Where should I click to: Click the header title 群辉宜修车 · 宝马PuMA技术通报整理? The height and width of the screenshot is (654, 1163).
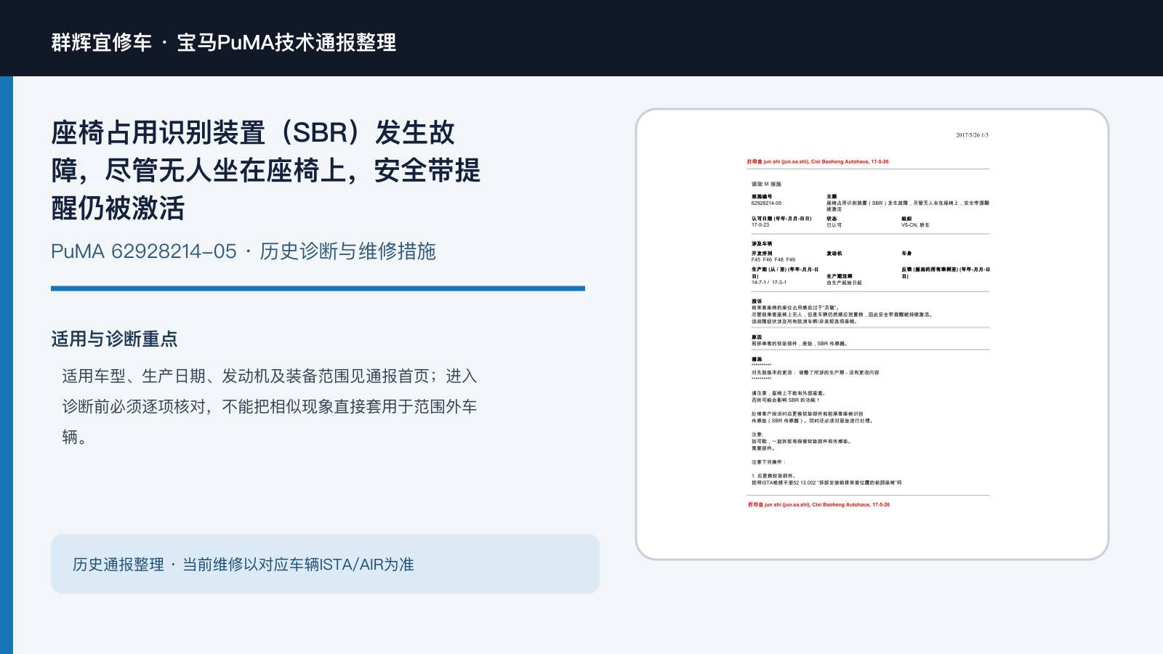tap(224, 42)
